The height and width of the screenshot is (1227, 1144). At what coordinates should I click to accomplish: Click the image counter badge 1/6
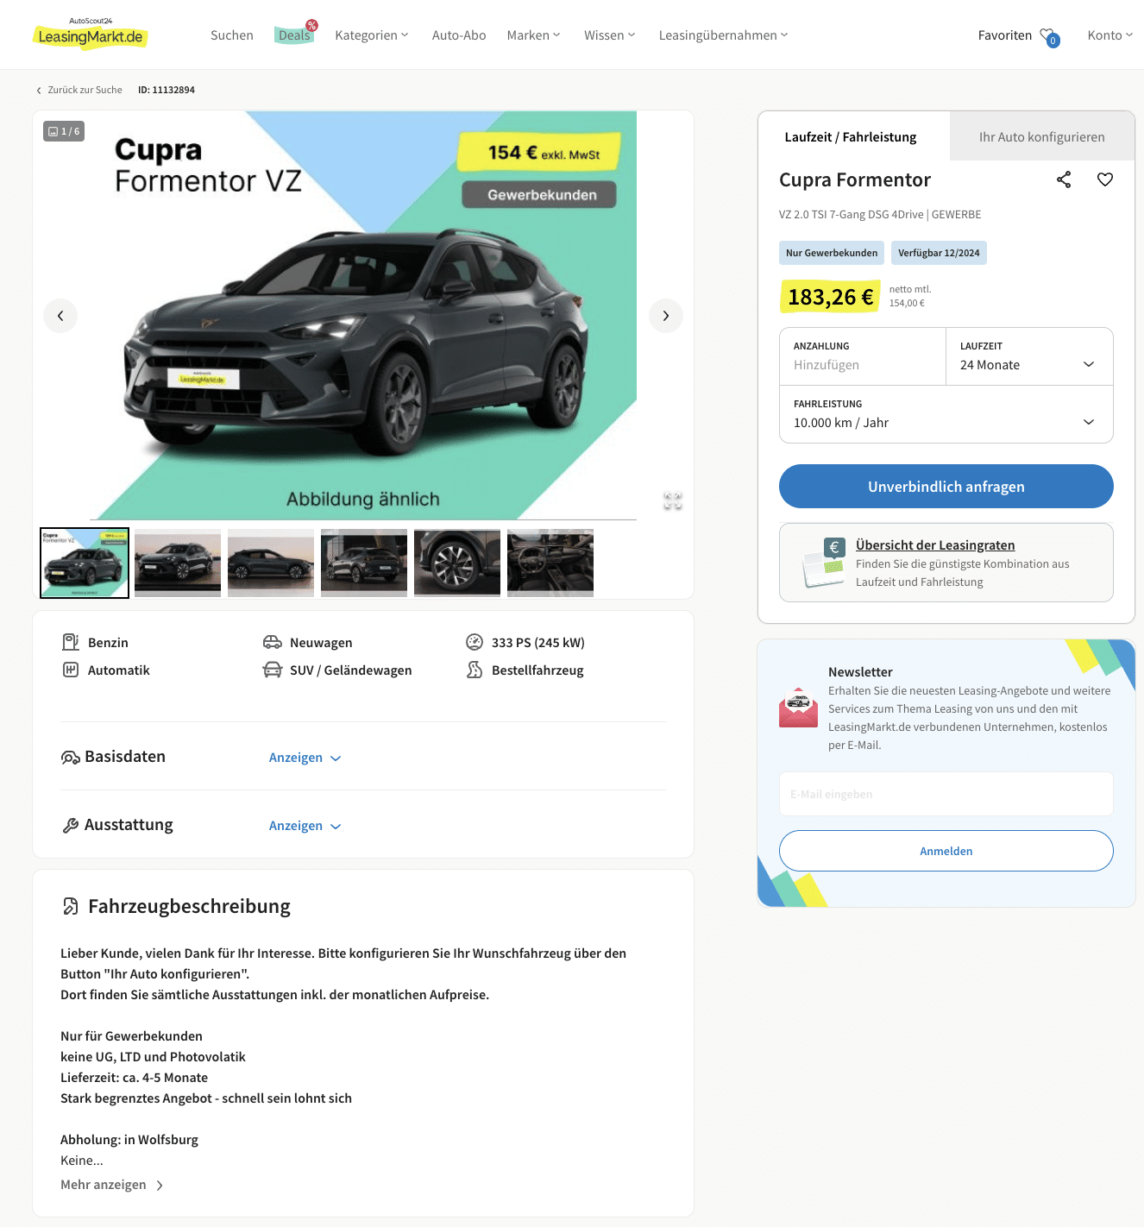click(64, 131)
